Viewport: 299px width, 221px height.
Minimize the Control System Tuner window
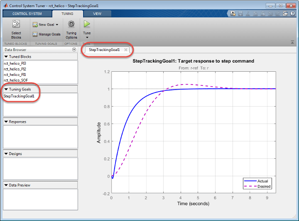270,6
